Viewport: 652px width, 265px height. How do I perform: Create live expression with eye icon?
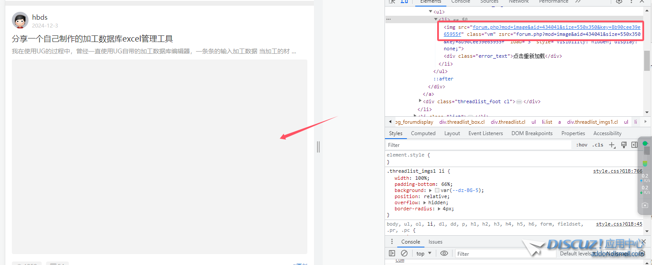point(444,253)
